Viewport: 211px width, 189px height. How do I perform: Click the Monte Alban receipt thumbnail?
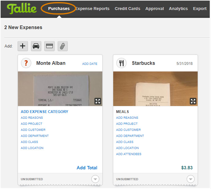pos(60,89)
